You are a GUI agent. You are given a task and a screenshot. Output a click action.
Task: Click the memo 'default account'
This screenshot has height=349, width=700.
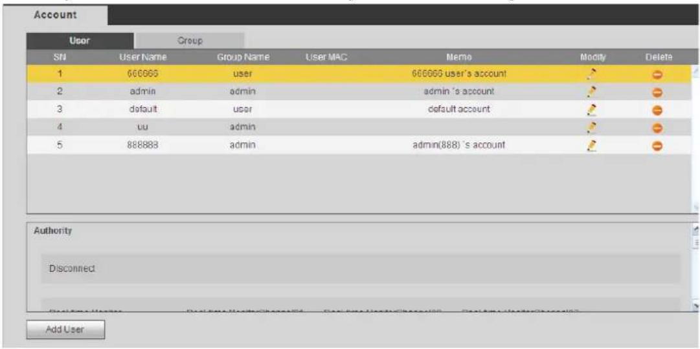click(459, 109)
